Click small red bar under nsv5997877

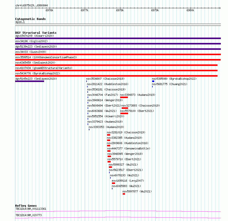[x=124, y=194]
